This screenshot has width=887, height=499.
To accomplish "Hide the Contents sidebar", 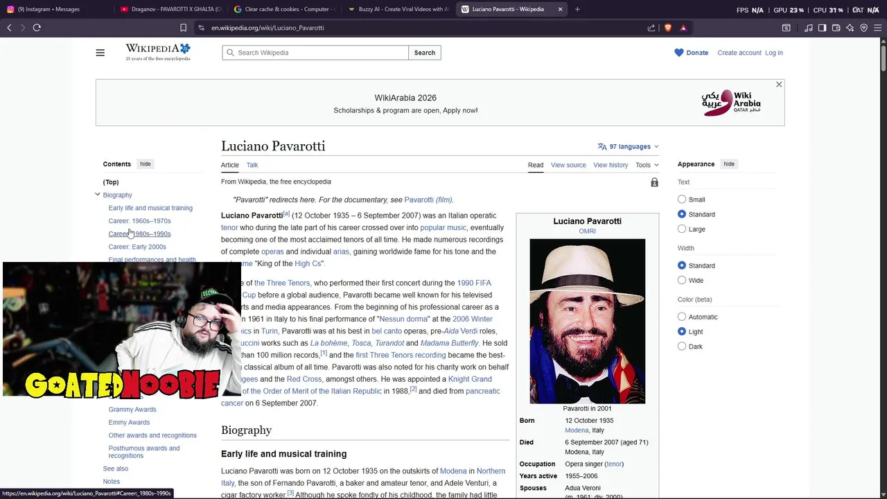I will (x=145, y=164).
